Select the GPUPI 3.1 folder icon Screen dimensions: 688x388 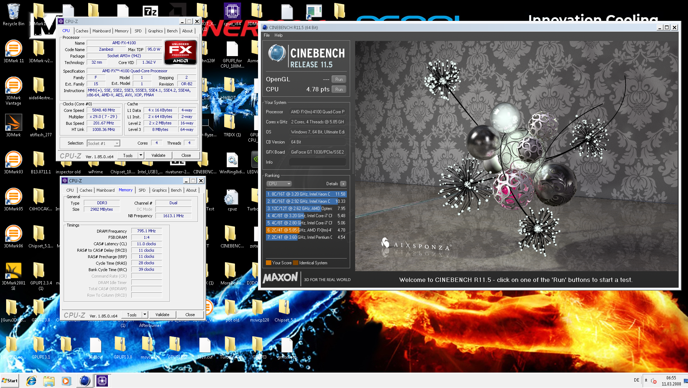coord(41,347)
